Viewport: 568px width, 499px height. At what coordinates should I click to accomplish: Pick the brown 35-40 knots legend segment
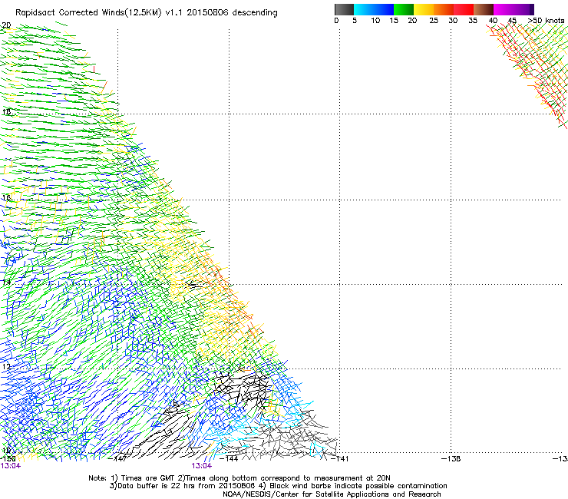(x=484, y=9)
